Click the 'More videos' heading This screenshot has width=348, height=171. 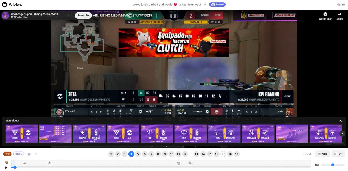pyautogui.click(x=12, y=120)
